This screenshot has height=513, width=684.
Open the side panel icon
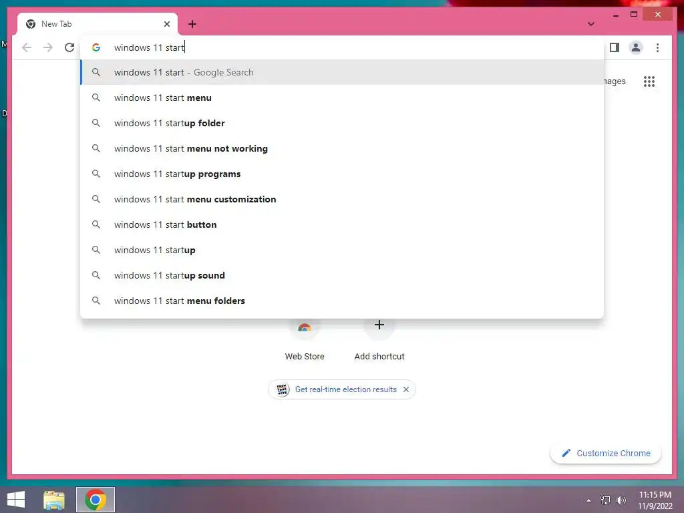tap(615, 47)
